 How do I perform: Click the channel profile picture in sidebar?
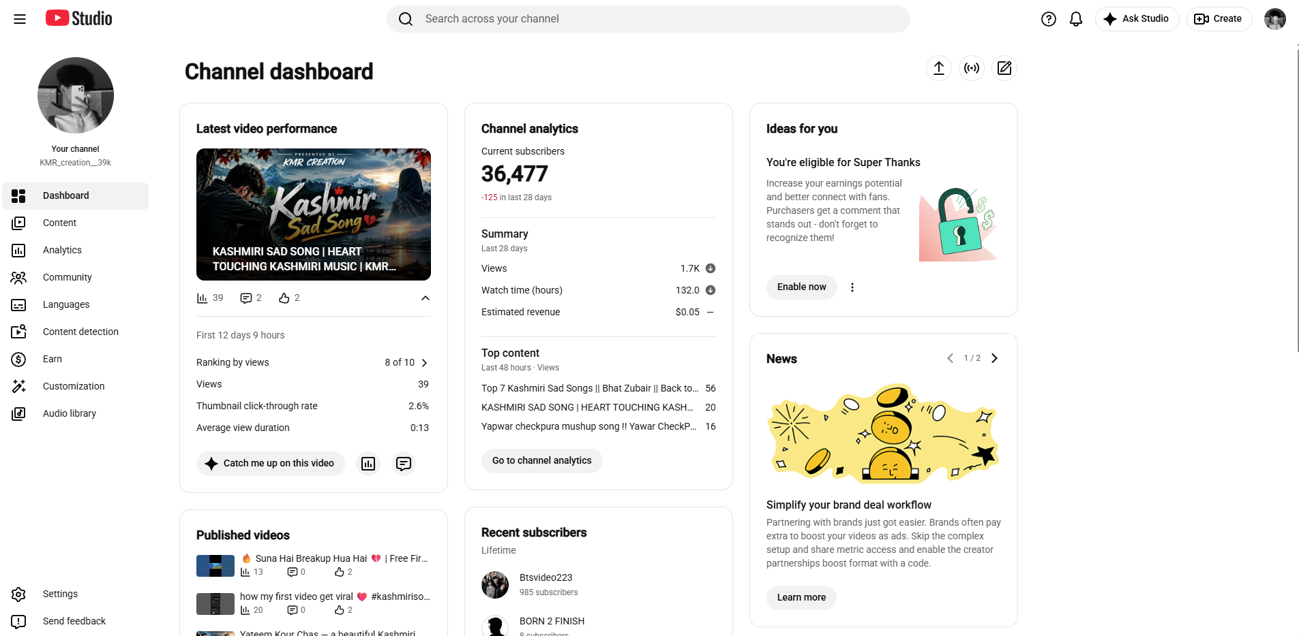tap(76, 95)
